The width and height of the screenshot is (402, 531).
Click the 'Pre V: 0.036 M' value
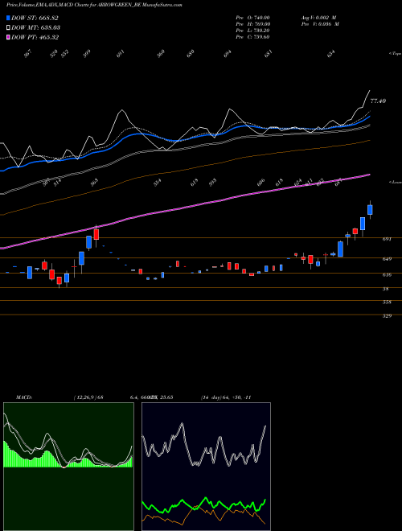tap(320, 24)
